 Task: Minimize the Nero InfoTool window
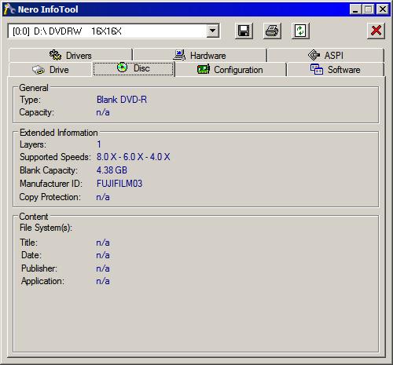pyautogui.click(x=355, y=9)
